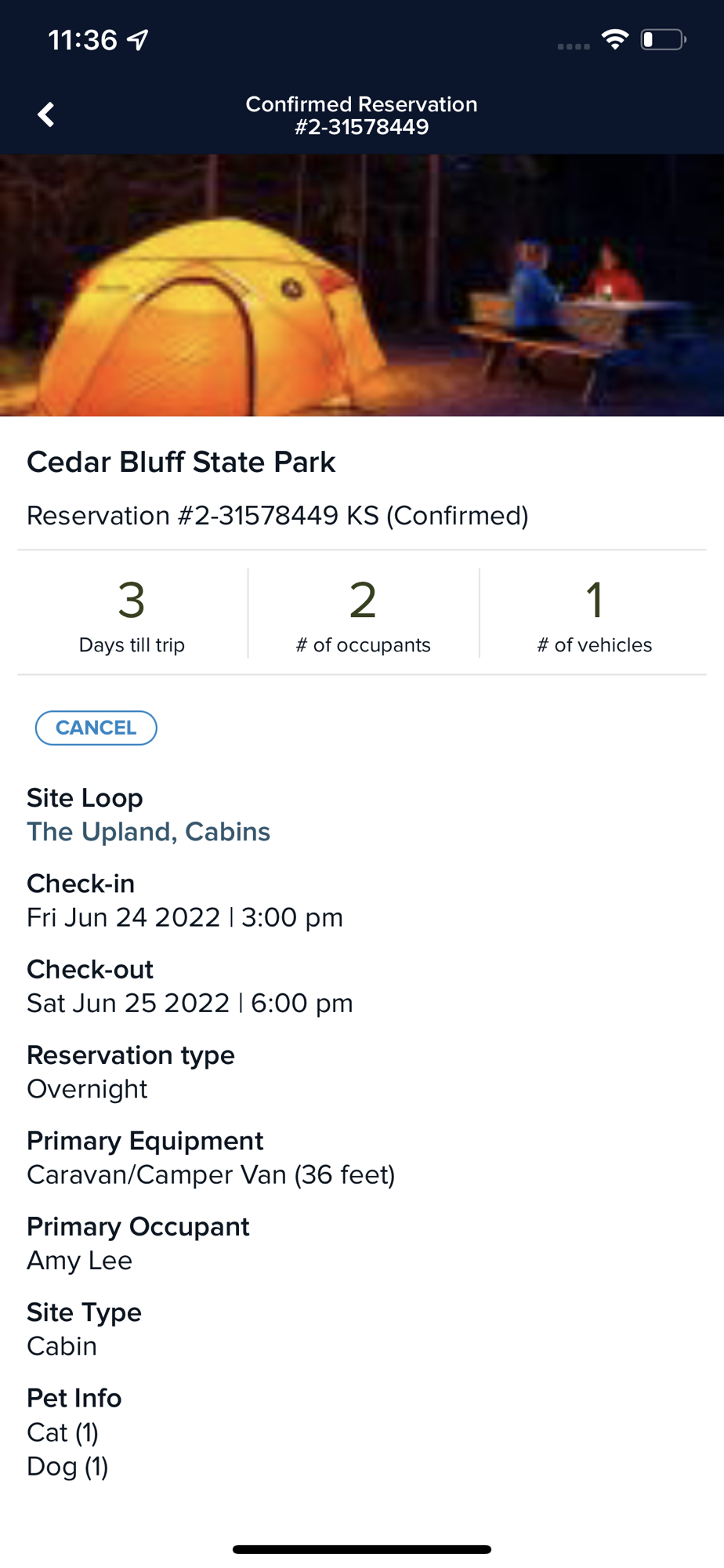The height and width of the screenshot is (1568, 724).
Task: Tap the 11:36 clock in status bar
Action: click(82, 40)
